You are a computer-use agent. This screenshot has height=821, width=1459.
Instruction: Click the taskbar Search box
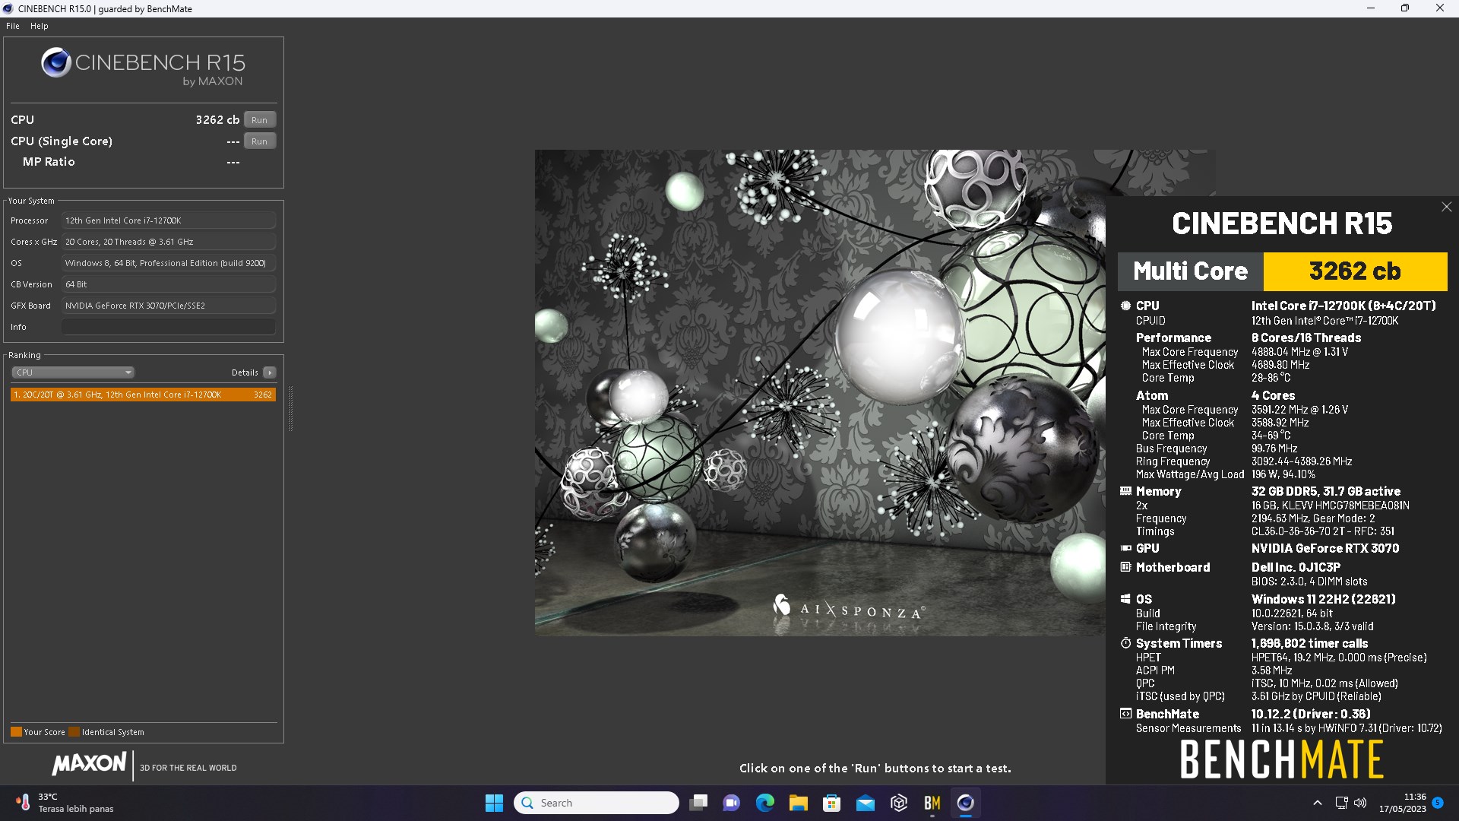coord(597,803)
